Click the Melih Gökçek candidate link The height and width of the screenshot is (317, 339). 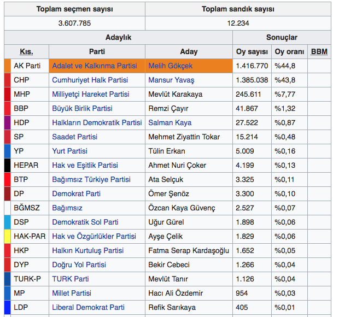pyautogui.click(x=170, y=66)
